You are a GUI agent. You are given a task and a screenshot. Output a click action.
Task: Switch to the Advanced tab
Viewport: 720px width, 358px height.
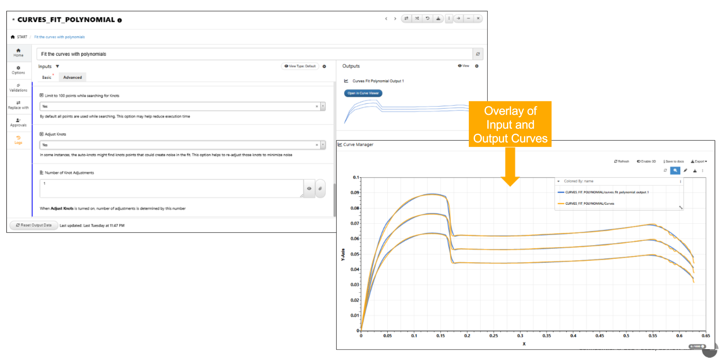pyautogui.click(x=73, y=77)
